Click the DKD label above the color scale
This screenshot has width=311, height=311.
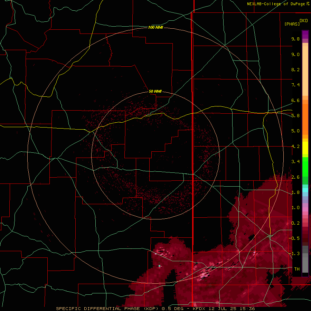coord(304,21)
